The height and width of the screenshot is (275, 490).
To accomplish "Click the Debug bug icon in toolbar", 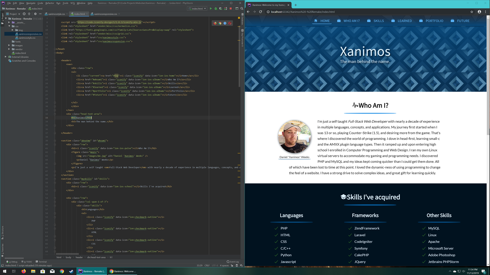I will [x=216, y=9].
